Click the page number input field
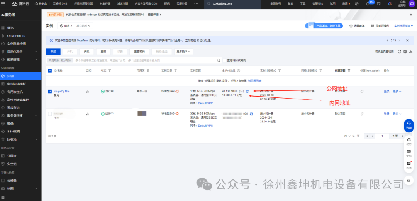417x201 pixels. (382, 136)
